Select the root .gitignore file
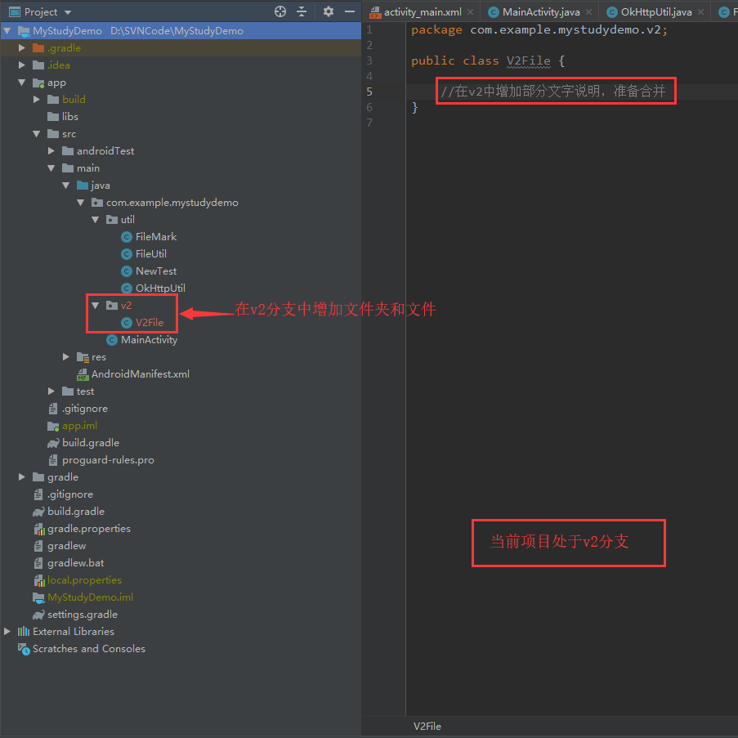Image resolution: width=738 pixels, height=738 pixels. (70, 494)
